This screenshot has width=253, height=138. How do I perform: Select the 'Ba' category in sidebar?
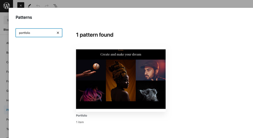[7, 53]
